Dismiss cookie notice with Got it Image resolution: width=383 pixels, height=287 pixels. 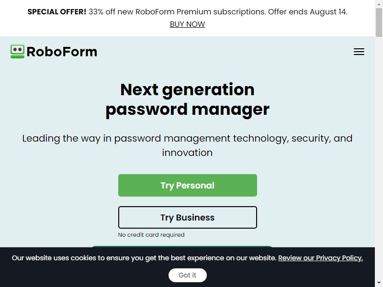pos(188,275)
